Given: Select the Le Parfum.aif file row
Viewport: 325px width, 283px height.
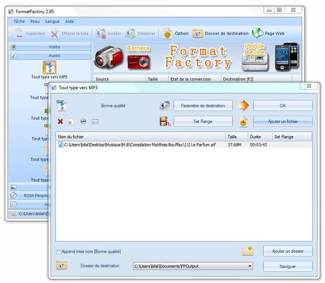Looking at the screenshot, I should pos(184,144).
